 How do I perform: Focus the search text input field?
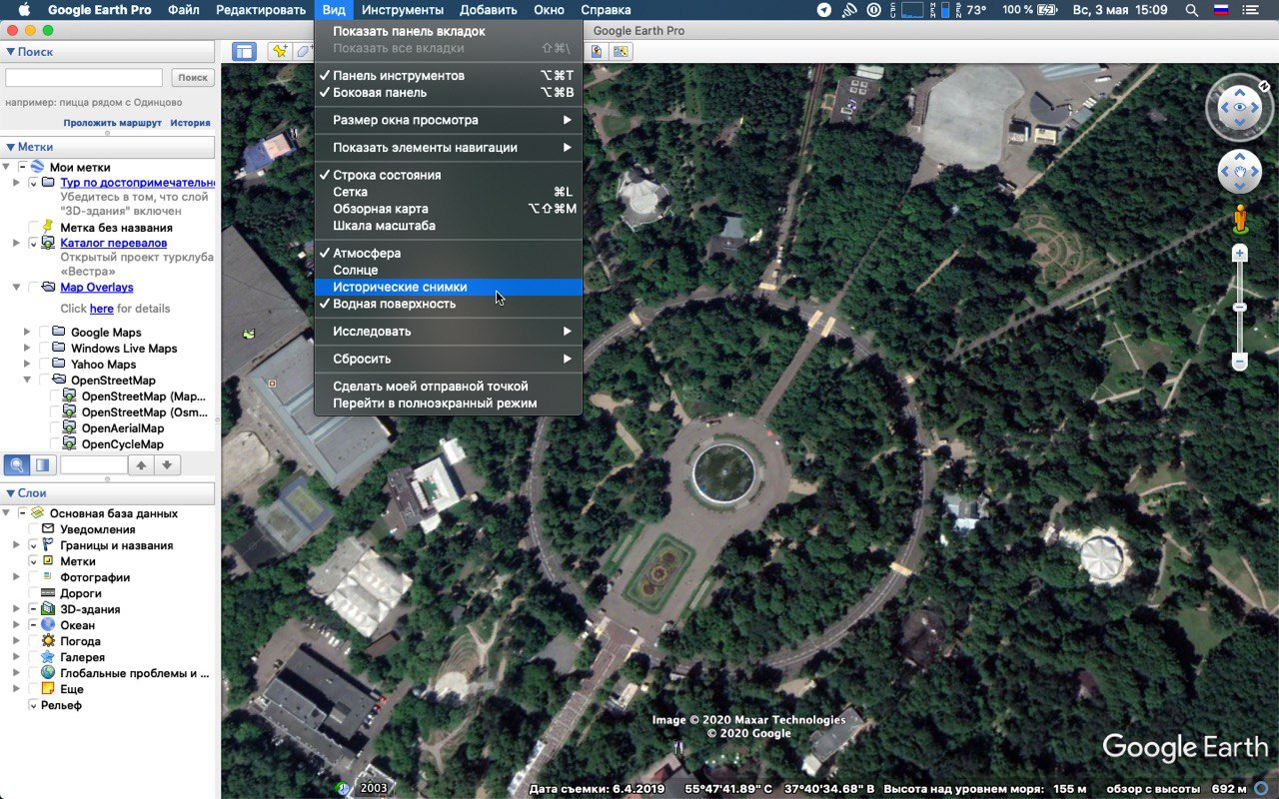(x=84, y=77)
